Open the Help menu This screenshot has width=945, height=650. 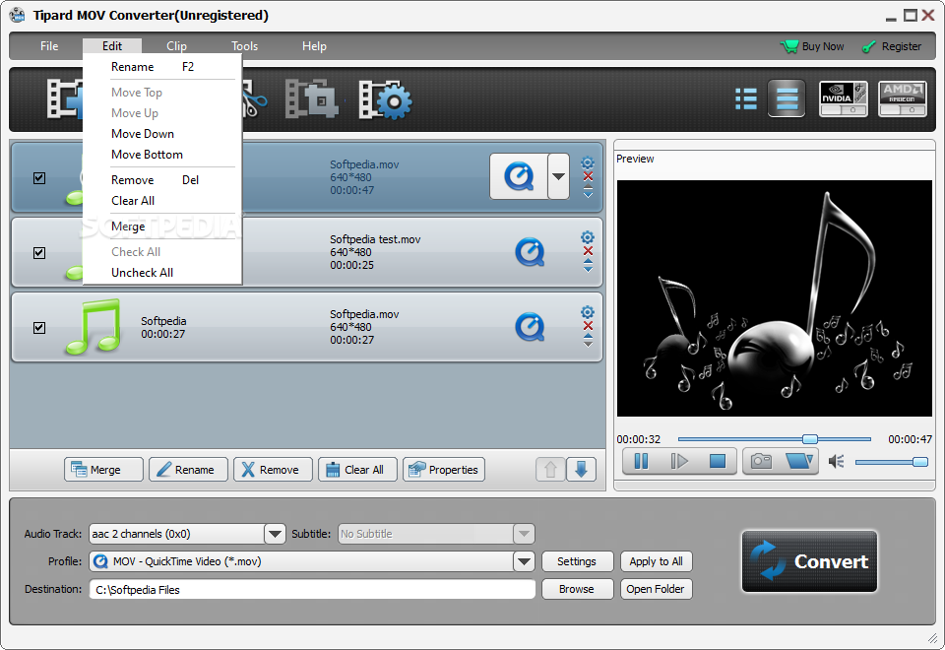(314, 46)
